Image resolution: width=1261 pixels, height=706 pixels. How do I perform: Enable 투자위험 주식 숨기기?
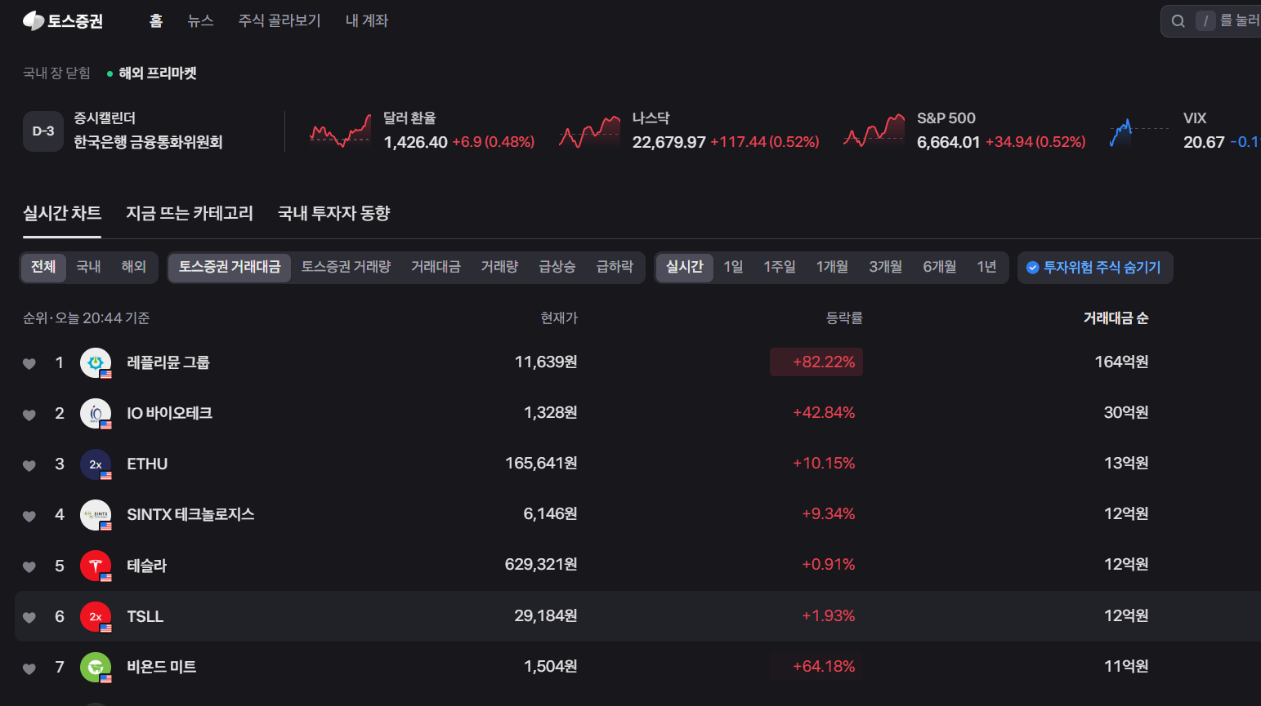point(1094,268)
